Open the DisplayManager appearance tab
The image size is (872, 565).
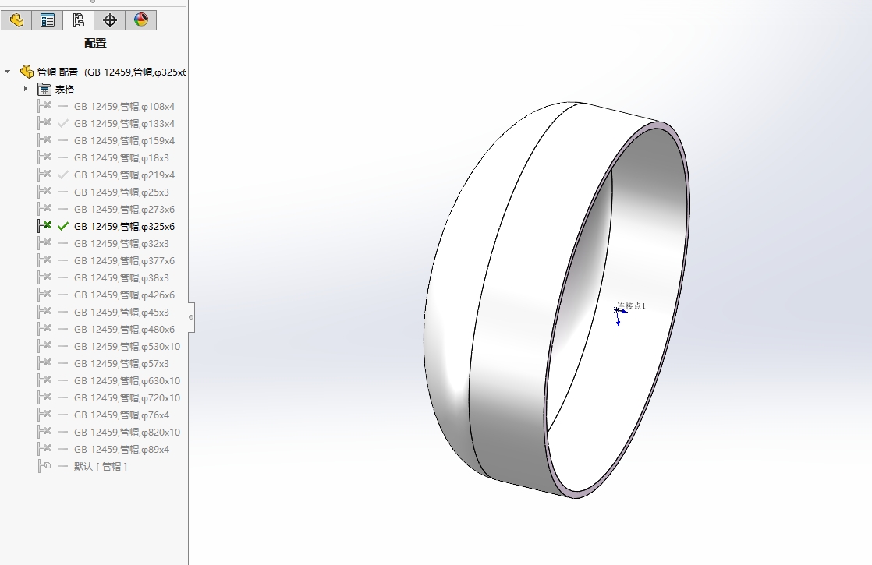[140, 20]
